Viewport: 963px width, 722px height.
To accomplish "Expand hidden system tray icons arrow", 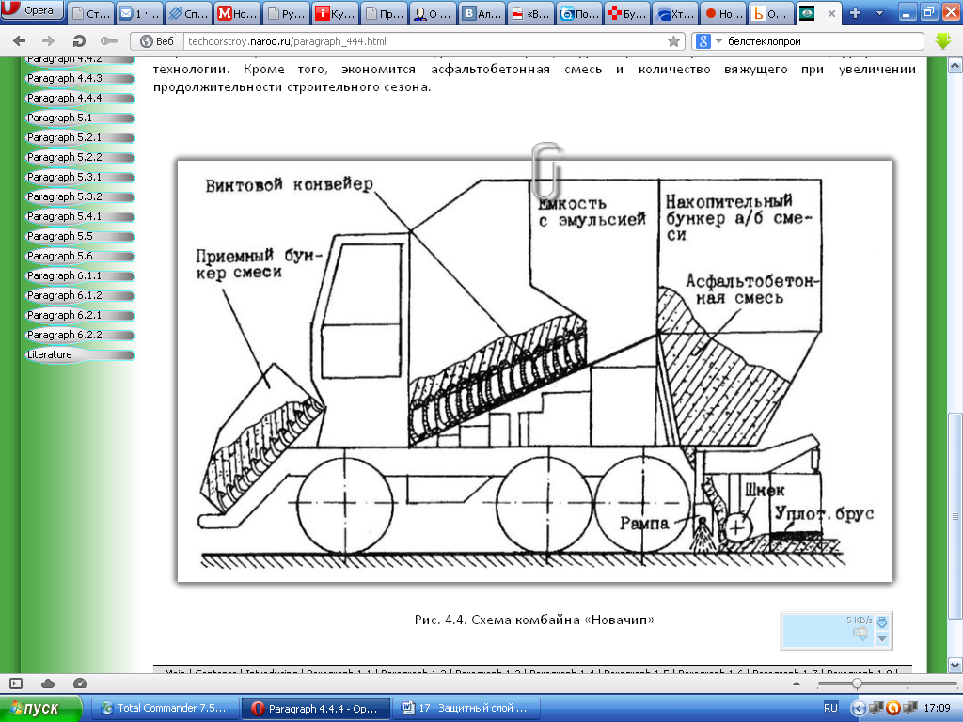I will (x=860, y=709).
